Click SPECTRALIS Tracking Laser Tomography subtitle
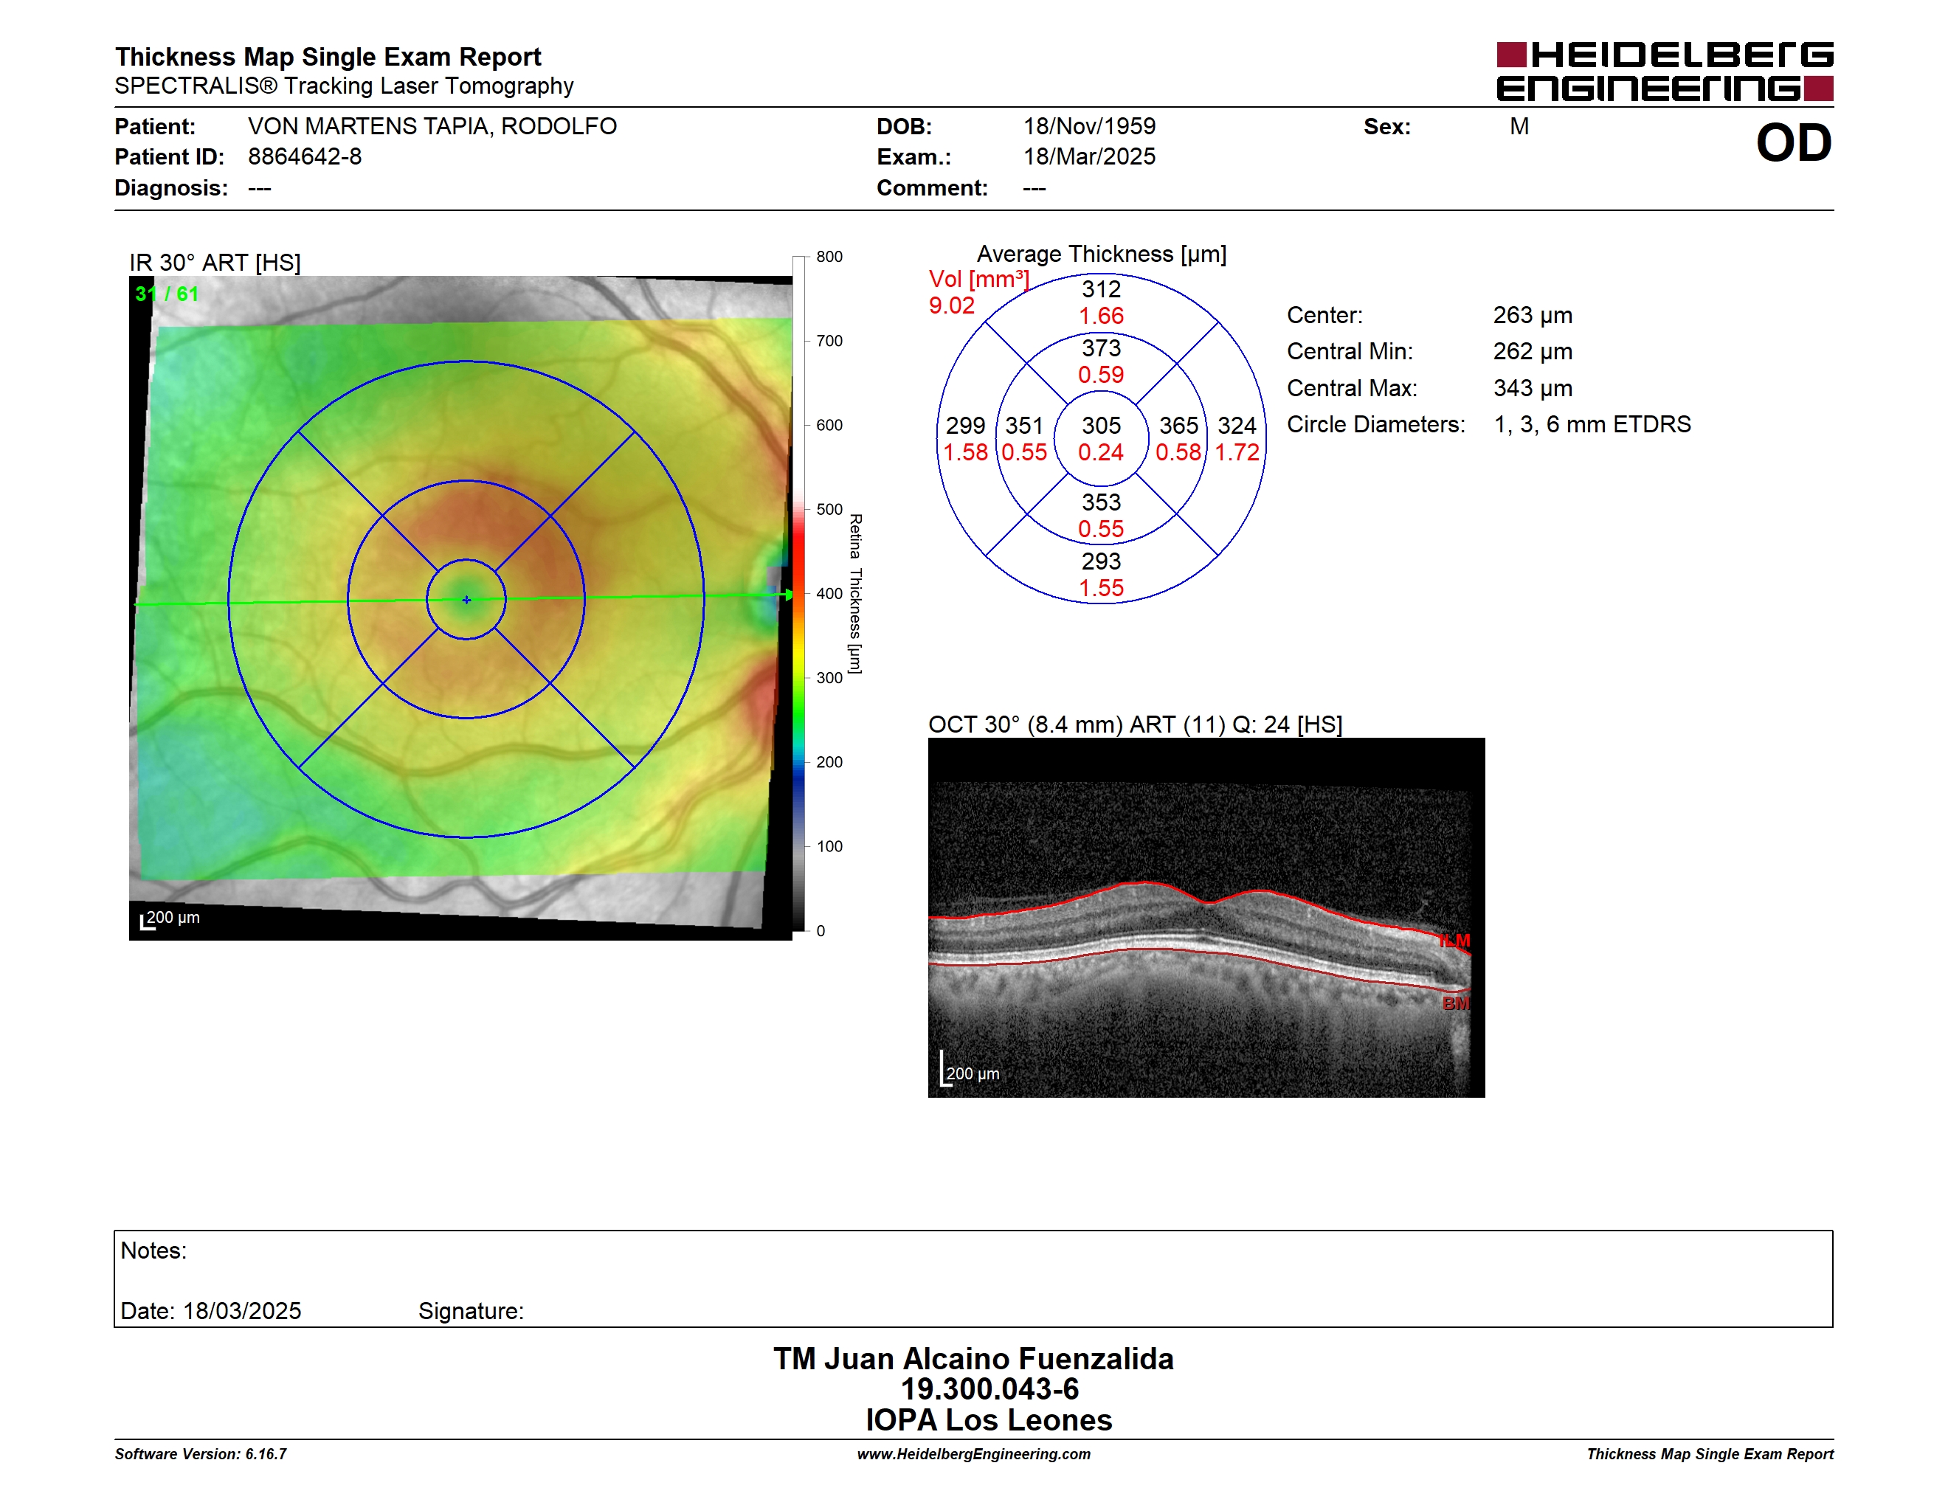This screenshot has height=1505, width=1948. tap(343, 86)
